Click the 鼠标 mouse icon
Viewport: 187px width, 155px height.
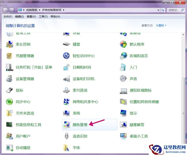[x=9, y=90]
